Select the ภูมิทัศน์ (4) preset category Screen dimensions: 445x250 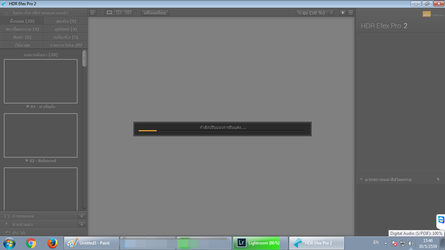click(66, 29)
